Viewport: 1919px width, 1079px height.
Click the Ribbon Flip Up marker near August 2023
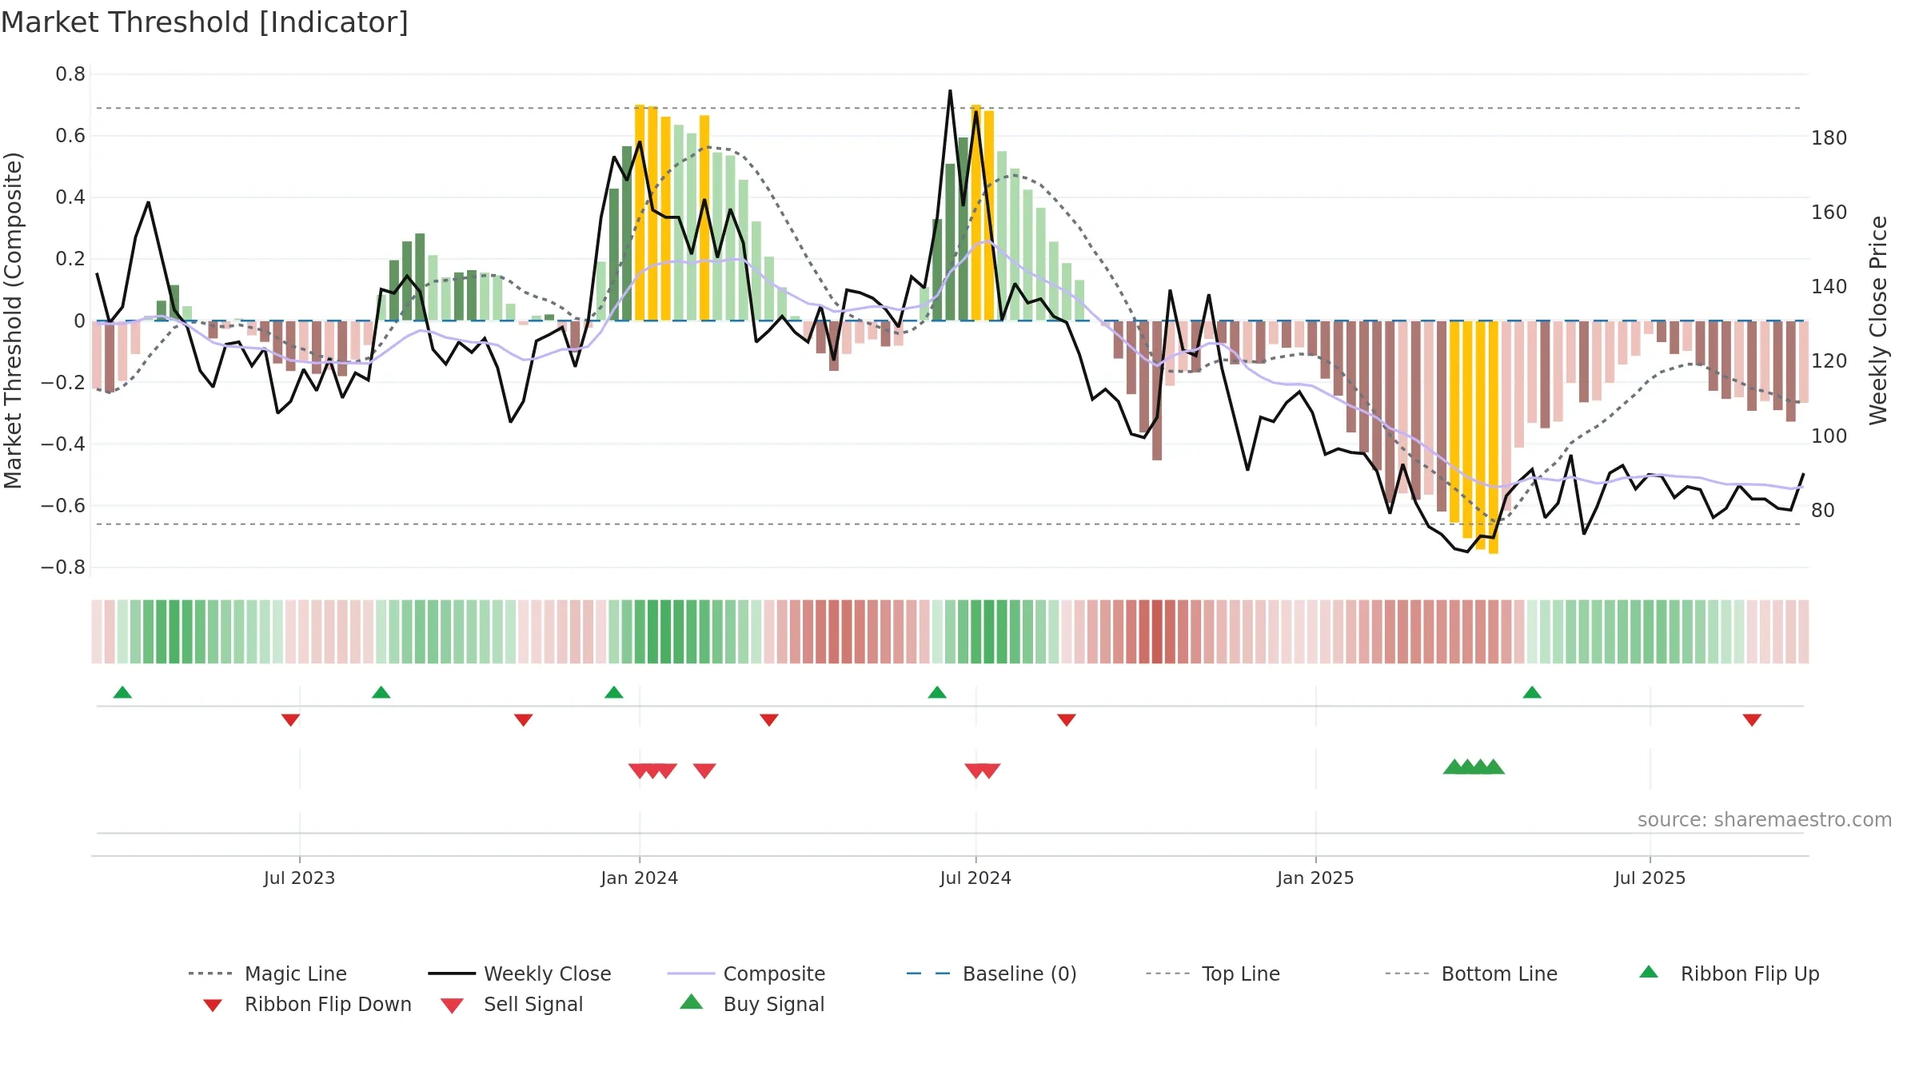(x=381, y=692)
